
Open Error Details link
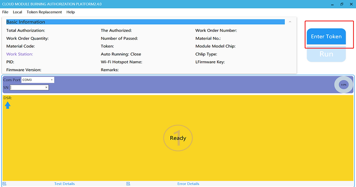click(x=188, y=184)
